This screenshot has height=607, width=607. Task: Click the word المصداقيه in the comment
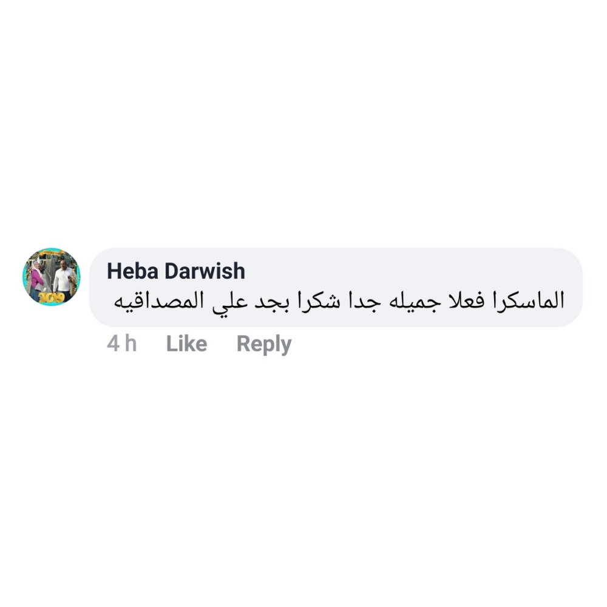158,301
